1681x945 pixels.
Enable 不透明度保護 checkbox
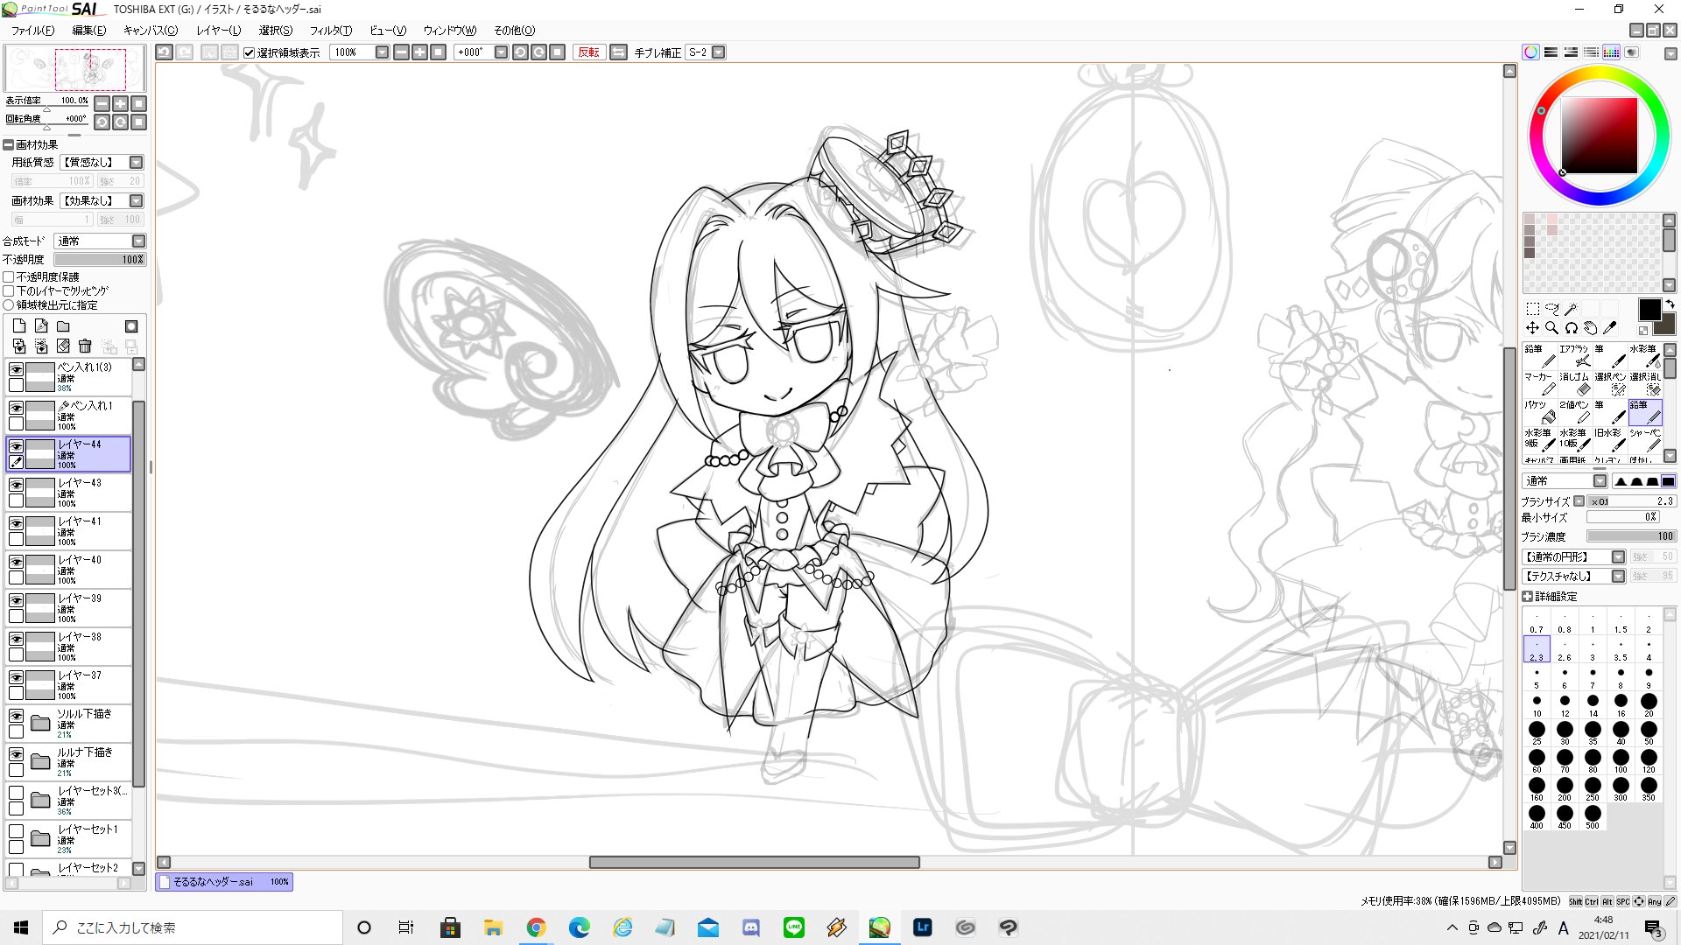click(x=9, y=277)
